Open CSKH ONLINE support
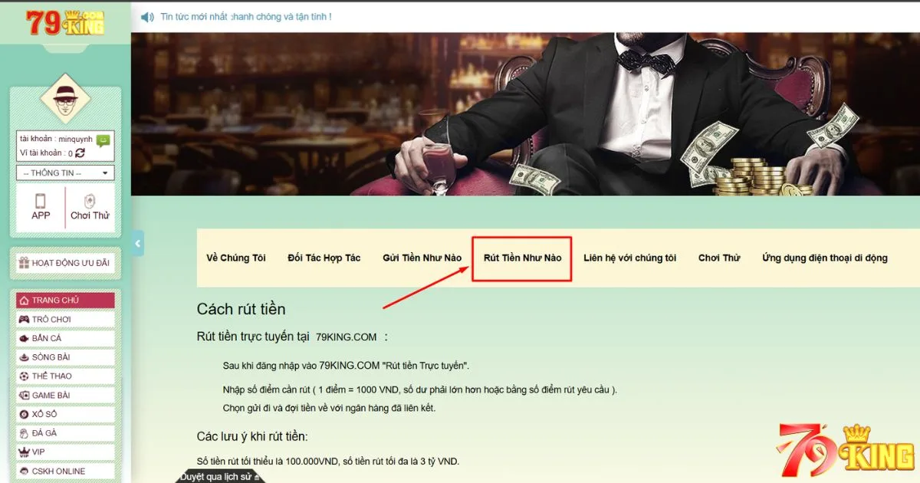The width and height of the screenshot is (920, 483). pyautogui.click(x=65, y=472)
